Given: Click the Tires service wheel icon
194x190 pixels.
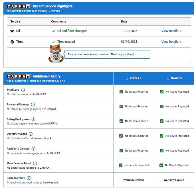Looking at the screenshot, I should click(x=12, y=42).
